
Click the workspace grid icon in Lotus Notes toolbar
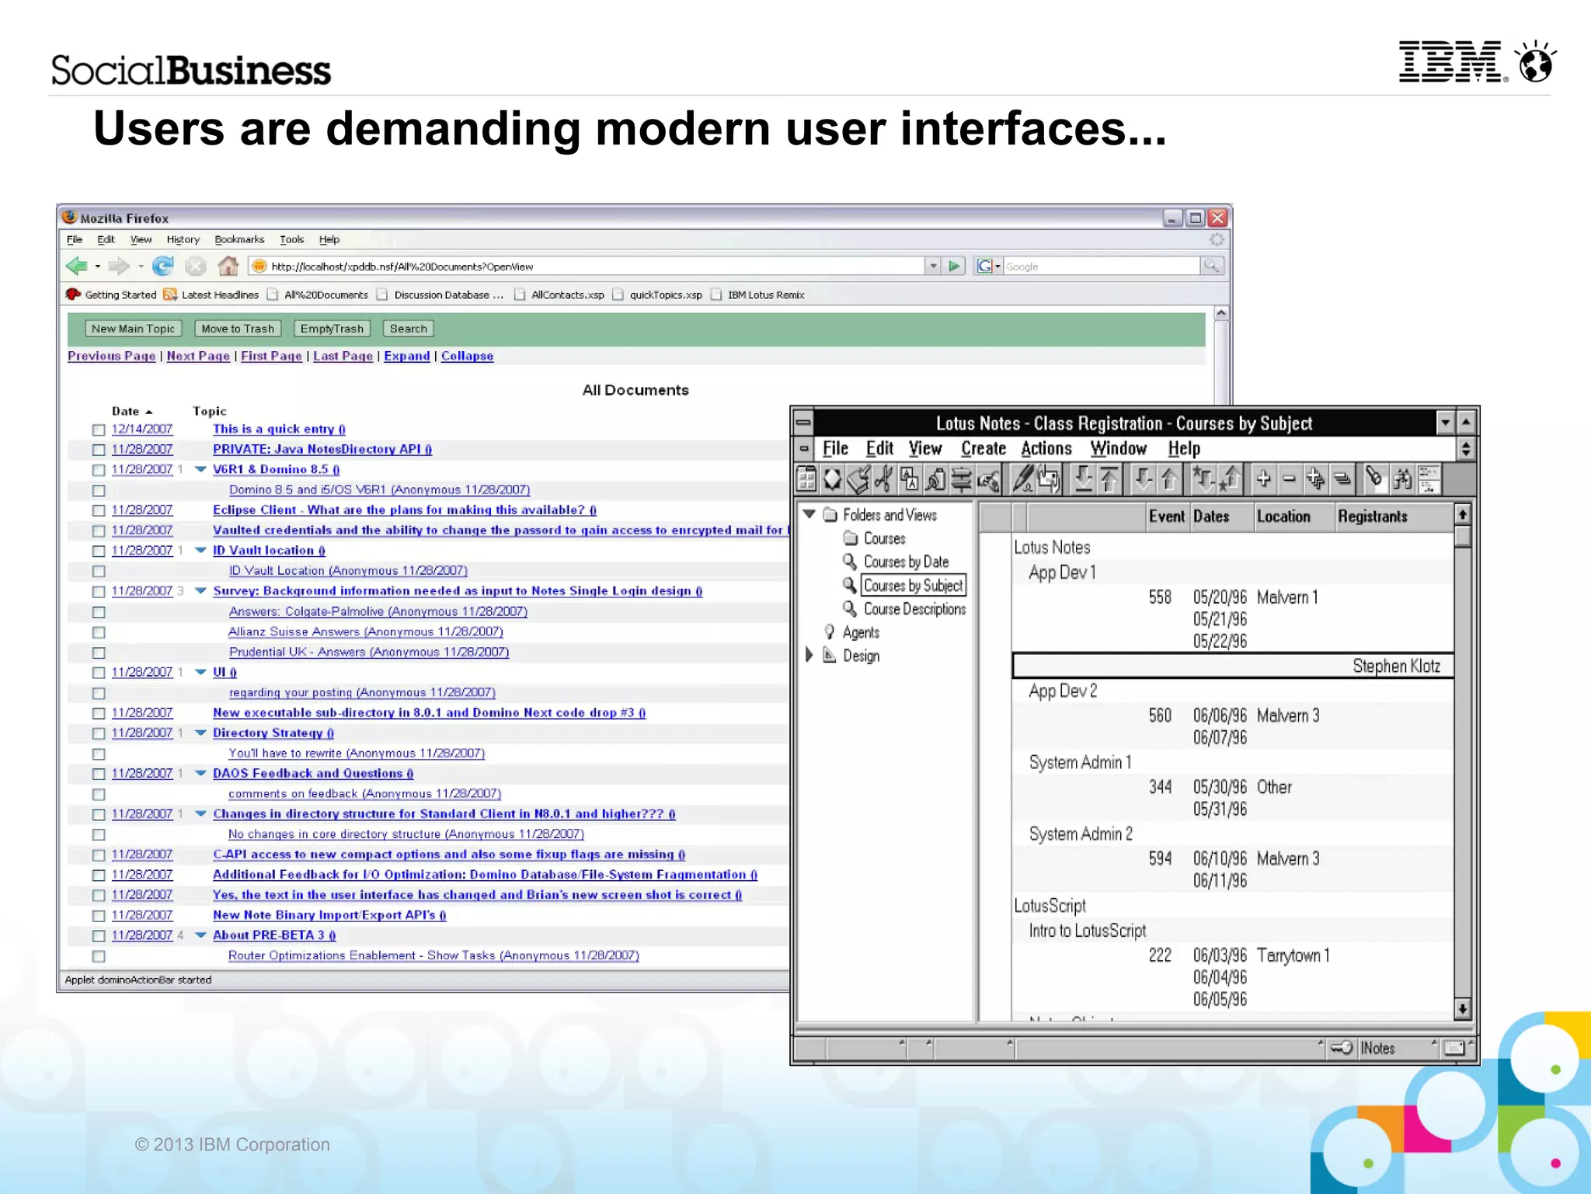807,479
